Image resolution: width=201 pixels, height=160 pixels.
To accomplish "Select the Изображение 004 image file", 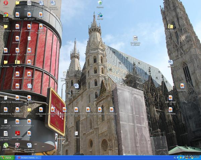I will click(76, 109).
